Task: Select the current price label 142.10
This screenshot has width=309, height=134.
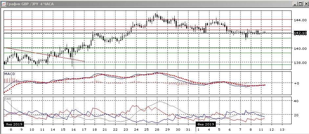Action: pos(300,33)
